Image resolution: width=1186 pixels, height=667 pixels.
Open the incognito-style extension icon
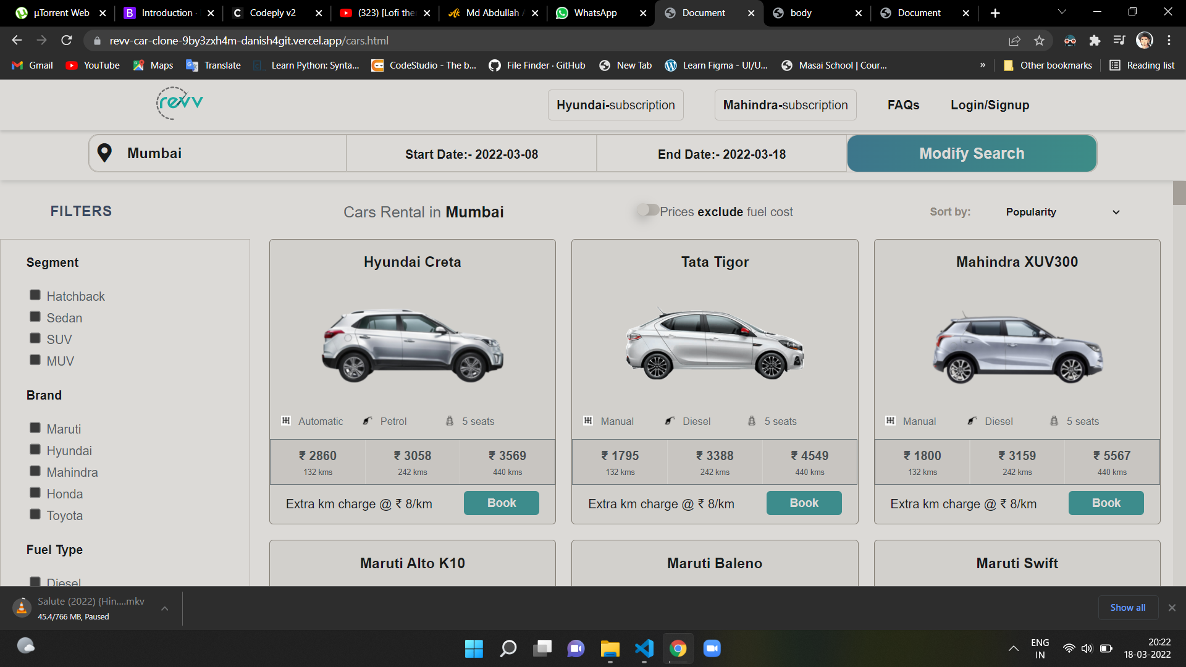[x=1070, y=40]
